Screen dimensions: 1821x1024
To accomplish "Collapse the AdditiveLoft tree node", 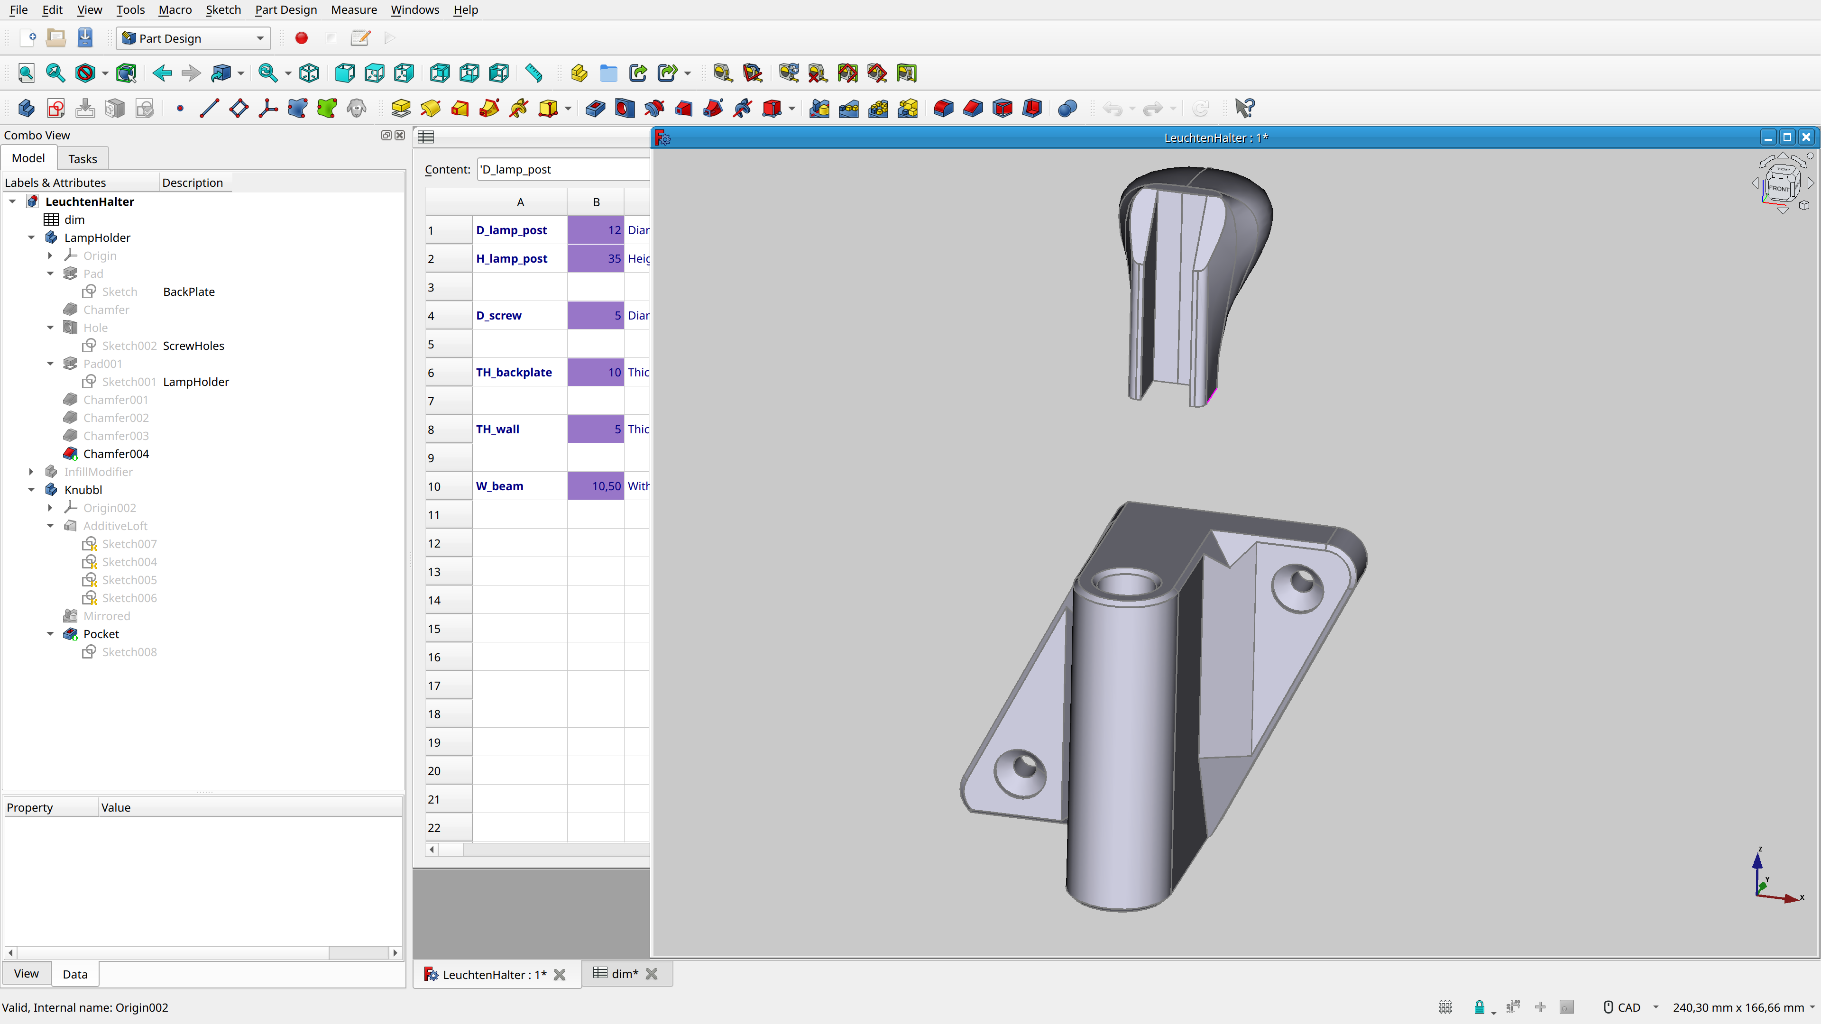I will click(x=50, y=526).
